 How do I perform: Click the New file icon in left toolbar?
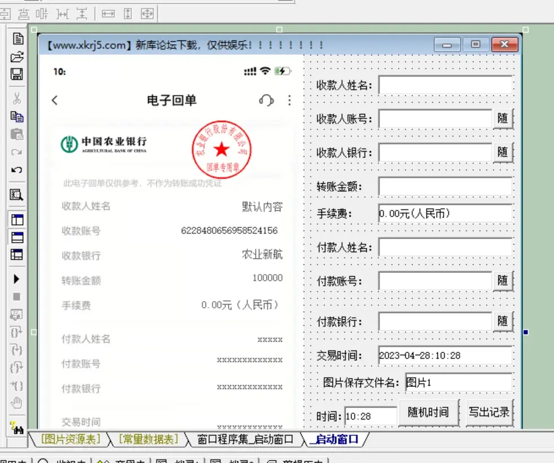(17, 39)
